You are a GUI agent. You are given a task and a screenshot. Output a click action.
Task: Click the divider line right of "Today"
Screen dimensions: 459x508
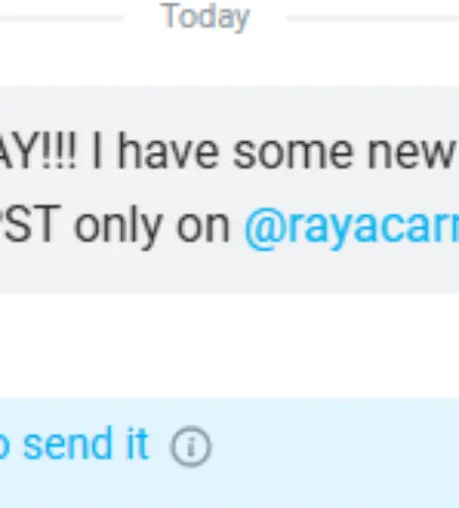click(x=373, y=19)
